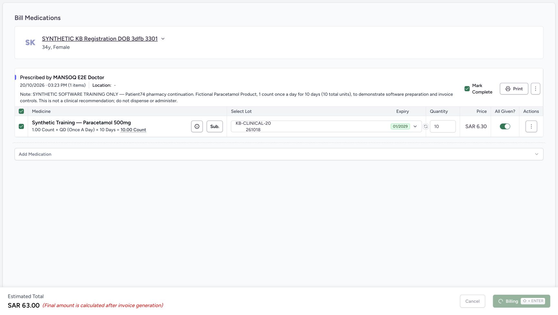Click the Actions column header
Image resolution: width=558 pixels, height=315 pixels.
pos(531,111)
